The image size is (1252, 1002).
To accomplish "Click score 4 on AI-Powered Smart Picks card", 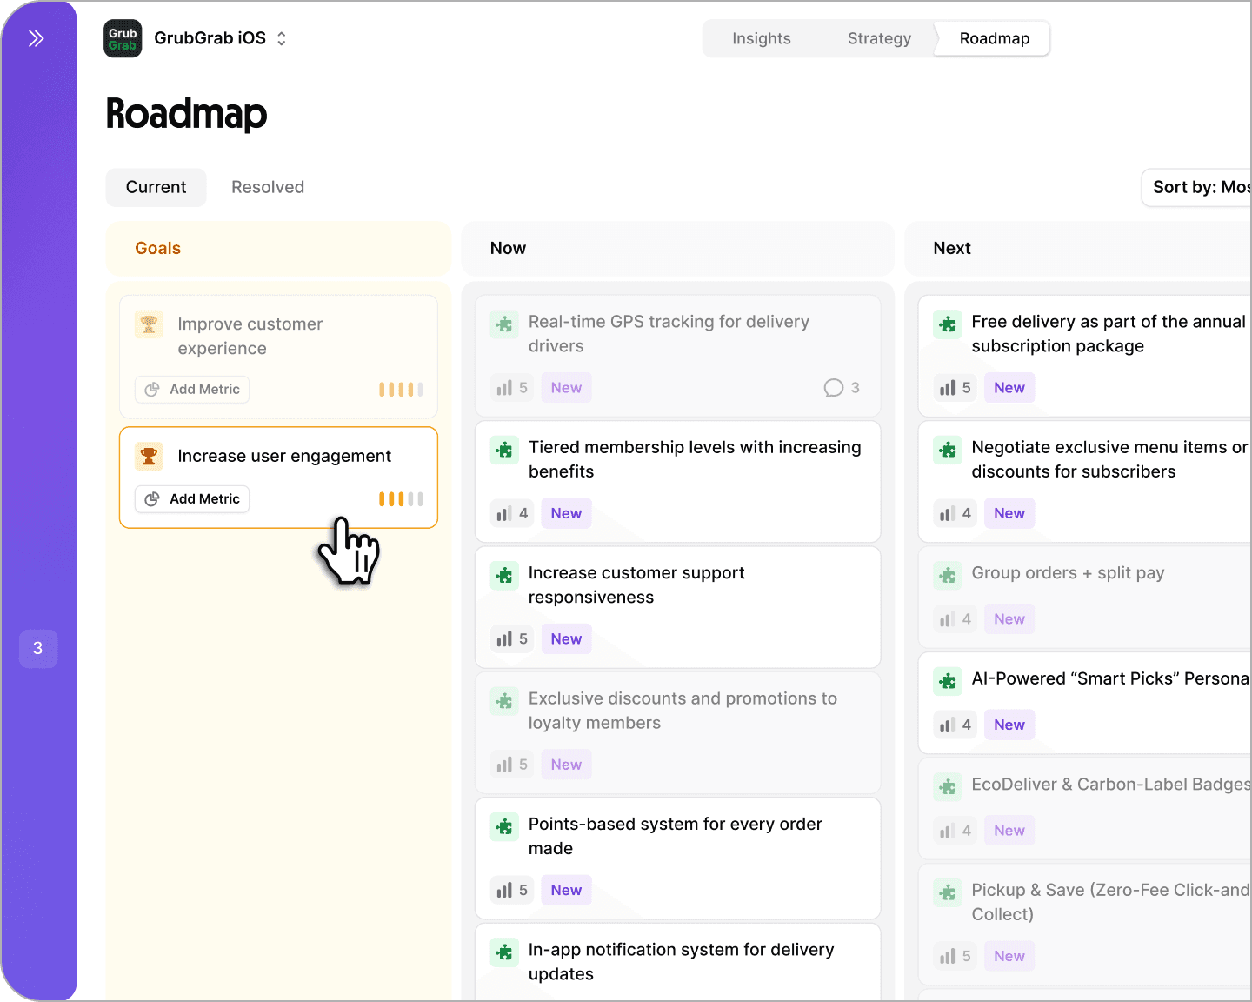I will coord(956,725).
